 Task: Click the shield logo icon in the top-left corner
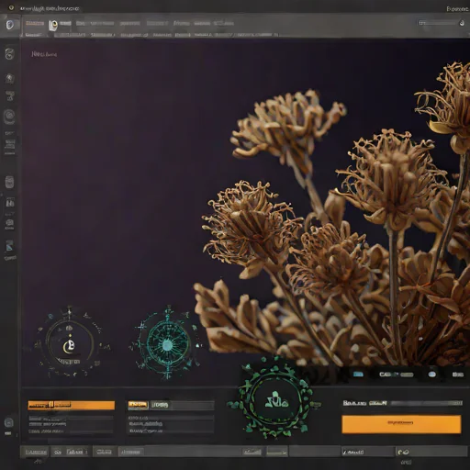tap(10, 25)
